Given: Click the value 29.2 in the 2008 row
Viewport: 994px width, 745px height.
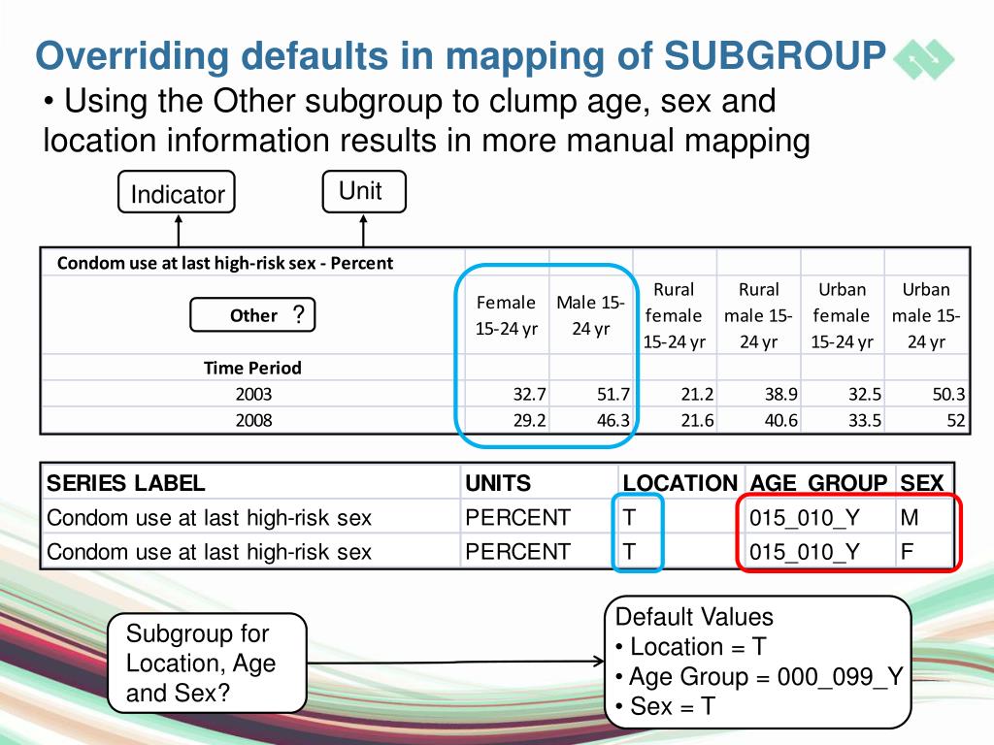Looking at the screenshot, I should (529, 420).
